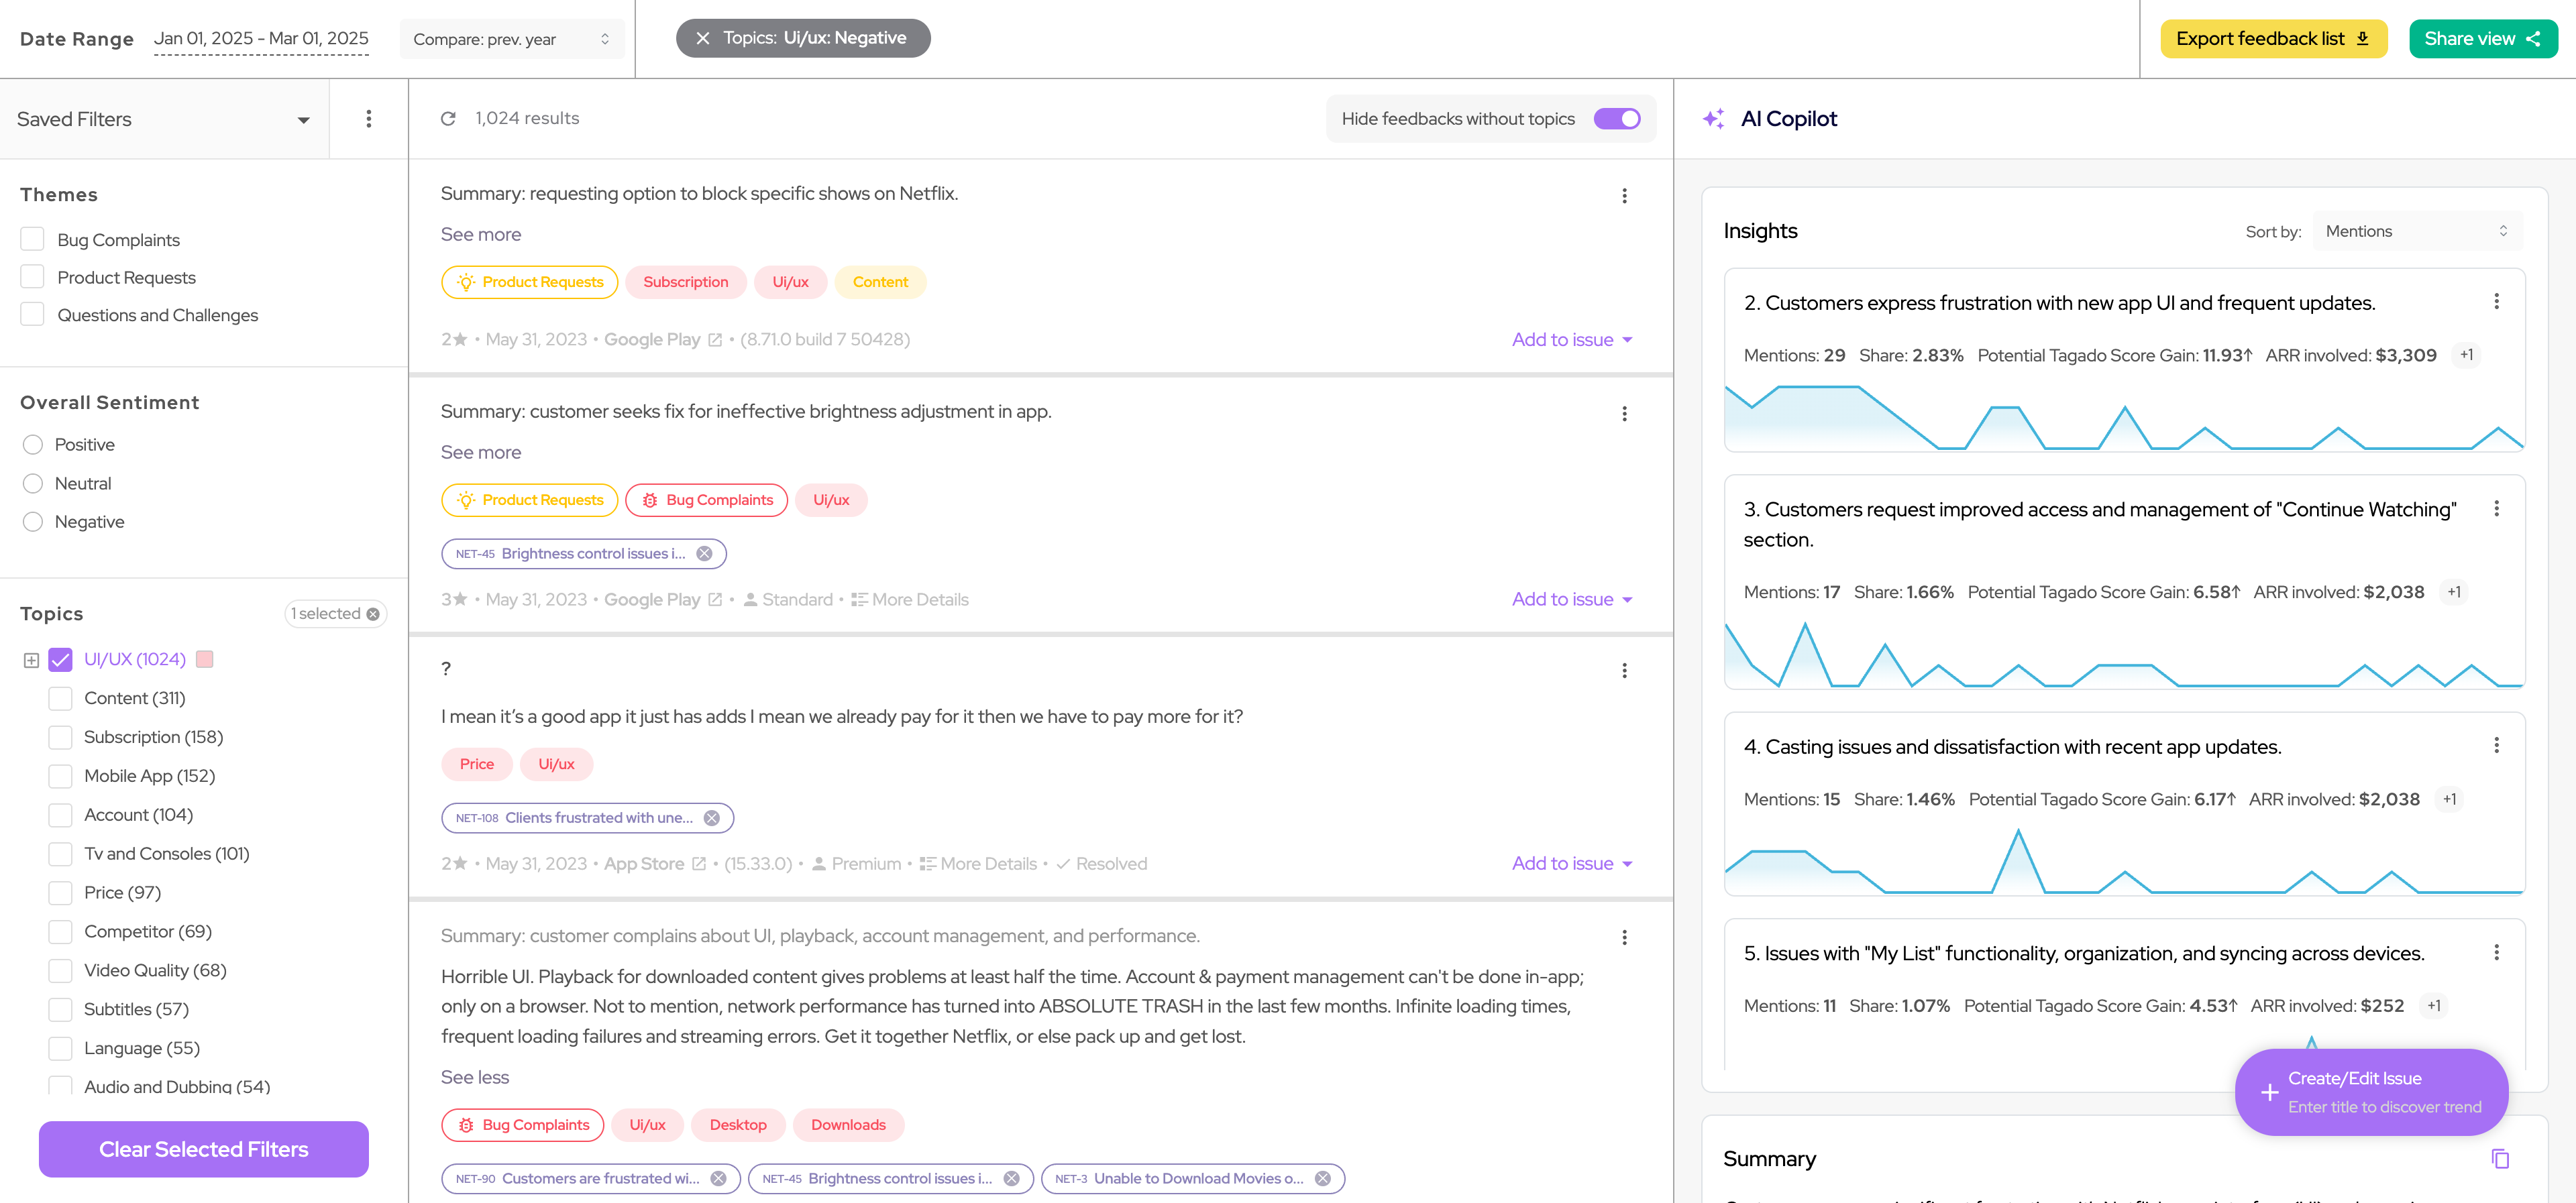Remove NET-90 issue tag
The width and height of the screenshot is (2576, 1203).
pos(718,1179)
